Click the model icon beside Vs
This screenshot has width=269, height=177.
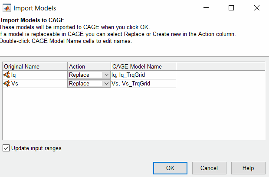(x=7, y=83)
